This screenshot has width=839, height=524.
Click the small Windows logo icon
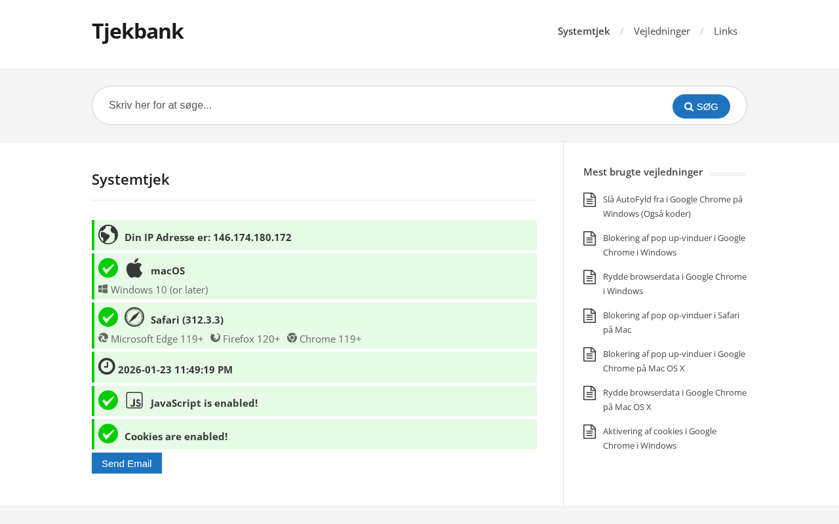coord(103,289)
